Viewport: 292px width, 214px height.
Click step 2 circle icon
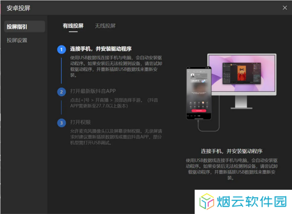click(61, 92)
